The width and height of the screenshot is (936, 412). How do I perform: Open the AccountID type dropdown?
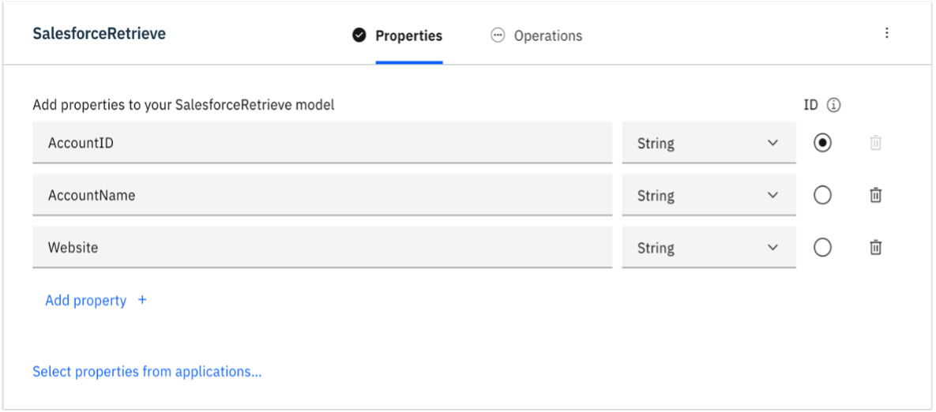(x=709, y=143)
